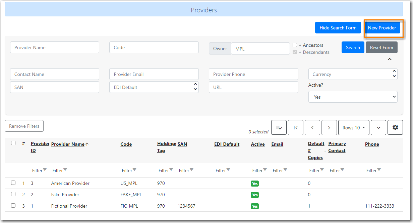Screen dimensions: 413x223
Task: Go to next page of results
Action: (329, 127)
